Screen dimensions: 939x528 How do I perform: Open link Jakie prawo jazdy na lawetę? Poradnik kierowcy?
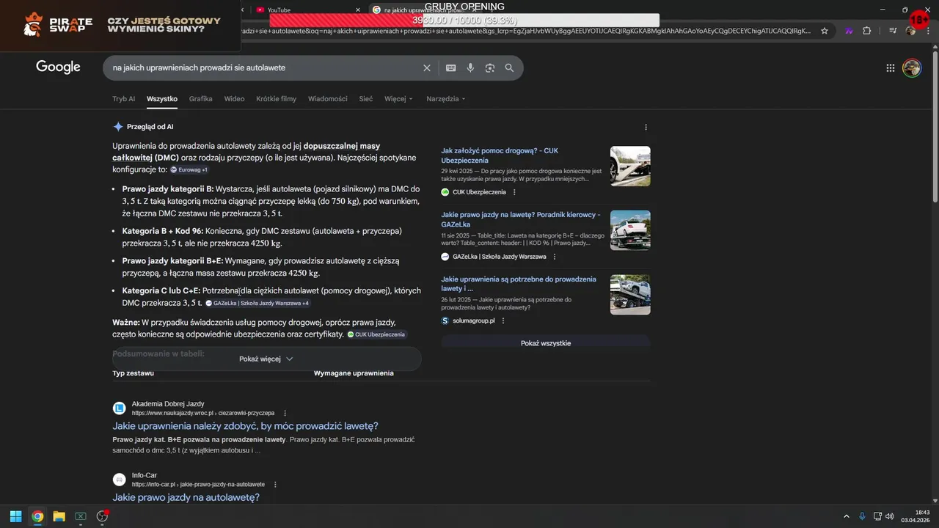point(521,219)
